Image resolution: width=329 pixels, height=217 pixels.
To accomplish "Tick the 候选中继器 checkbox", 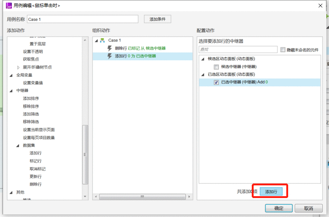I will pyautogui.click(x=216, y=67).
